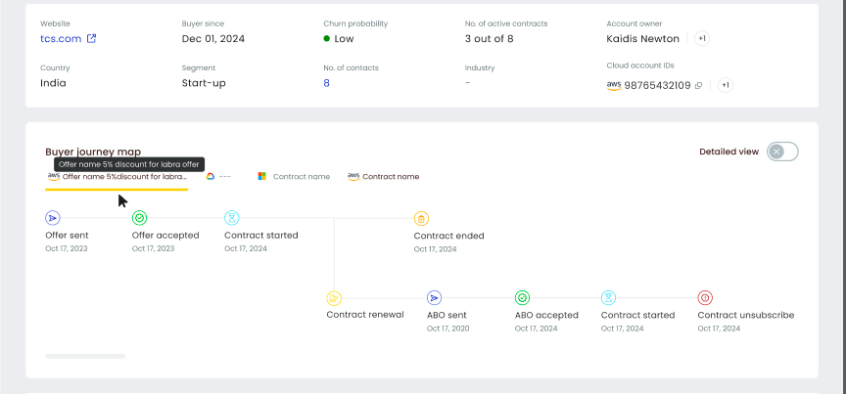846x394 pixels.
Task: Click the second Contract started hourglass icon
Action: point(608,298)
